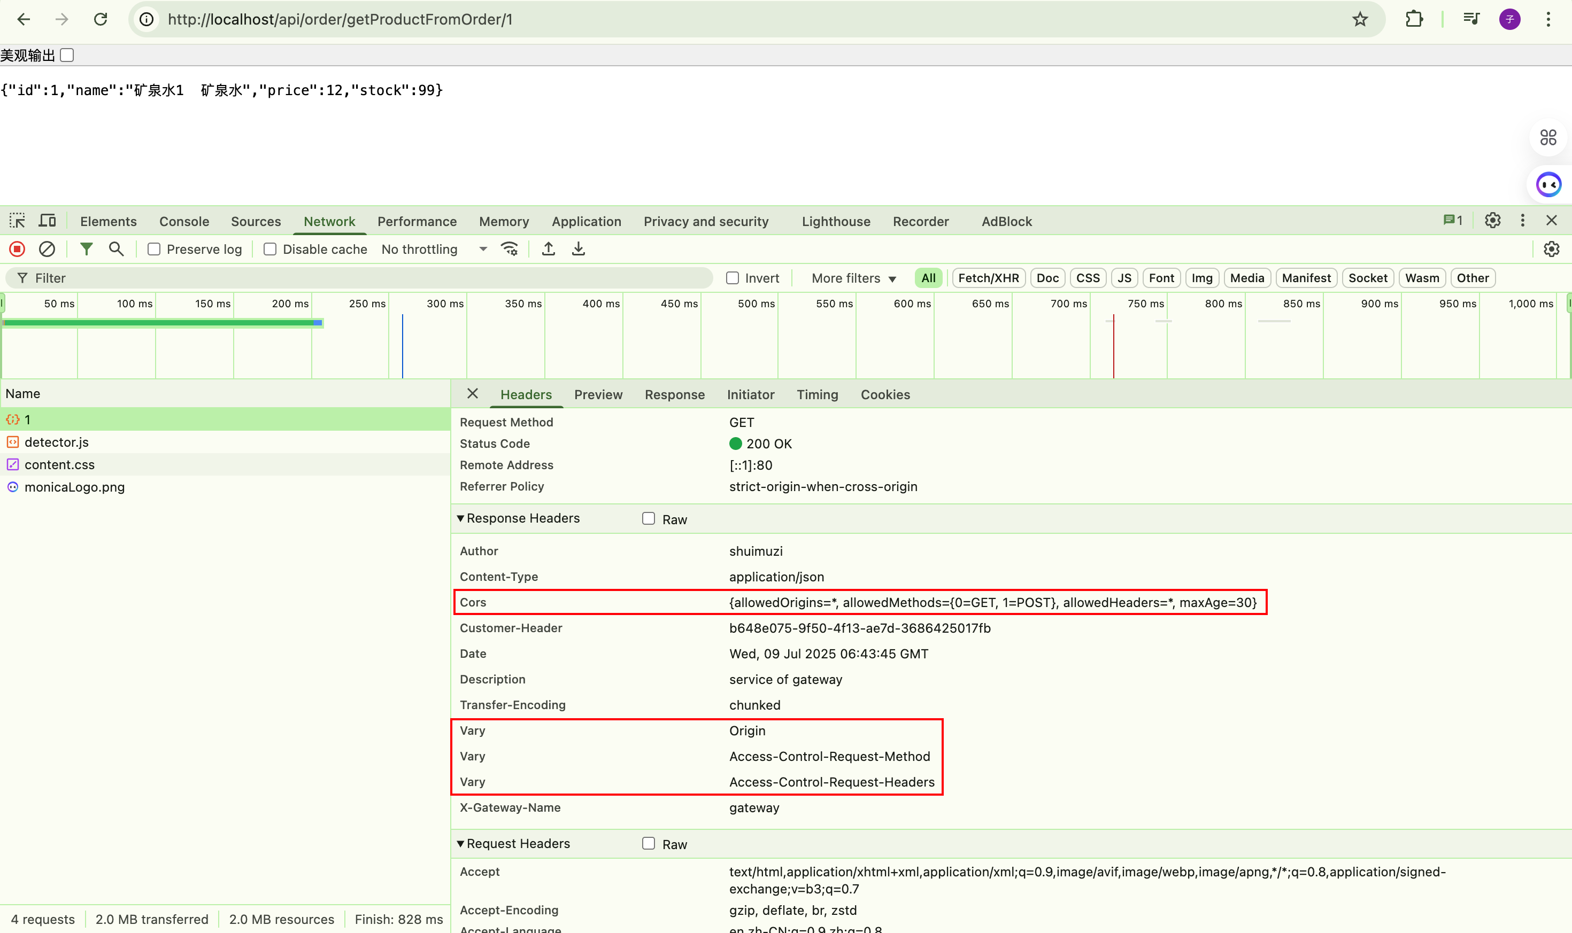Open the Cookies tab of the request
Screen dimensions: 1572x933
[885, 394]
